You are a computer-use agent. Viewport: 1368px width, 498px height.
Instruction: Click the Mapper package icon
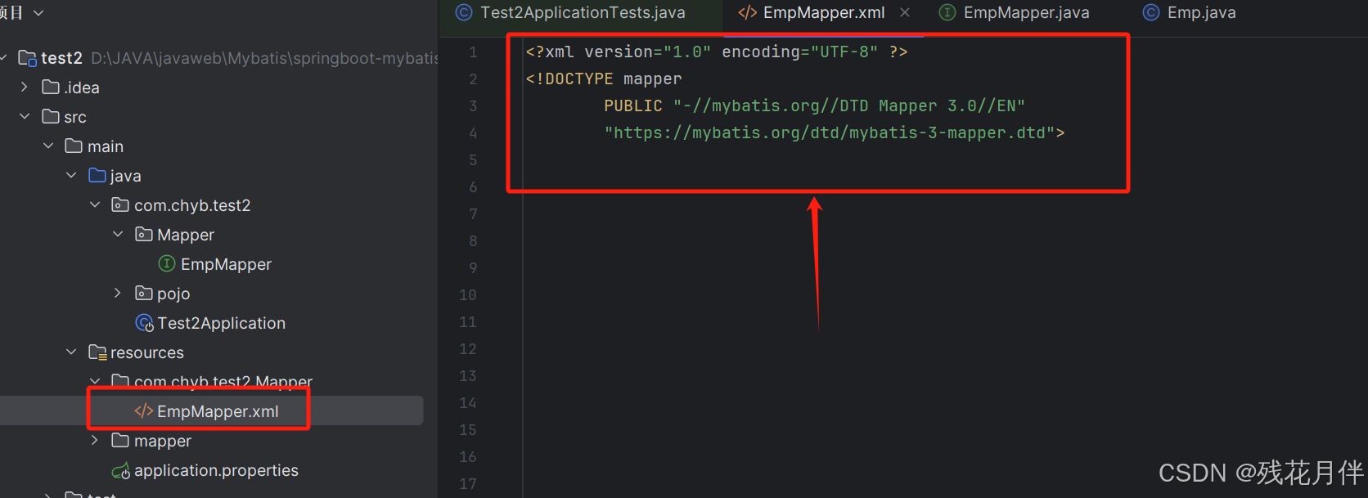pos(144,234)
